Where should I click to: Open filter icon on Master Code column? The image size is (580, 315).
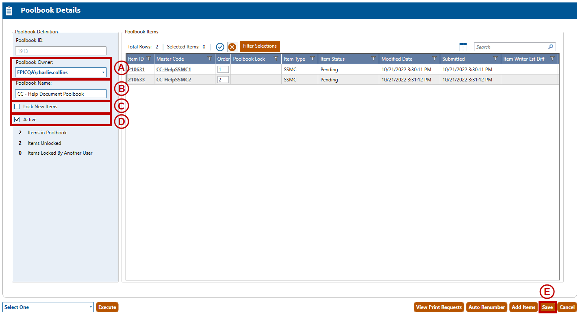(x=210, y=59)
